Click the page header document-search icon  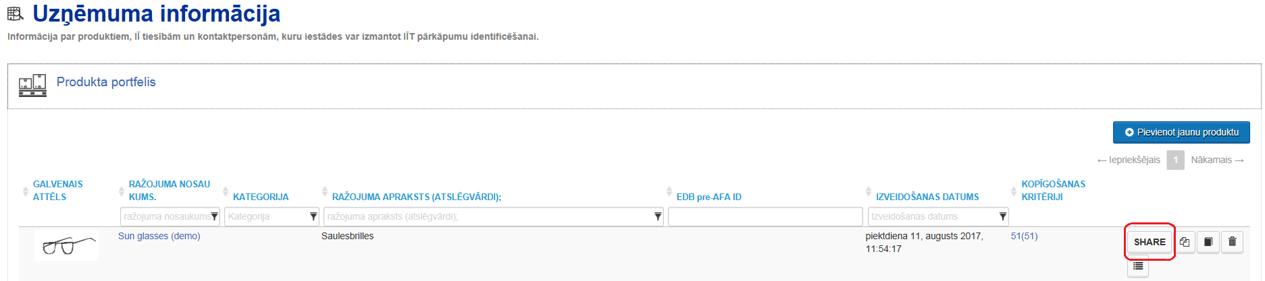[x=16, y=13]
